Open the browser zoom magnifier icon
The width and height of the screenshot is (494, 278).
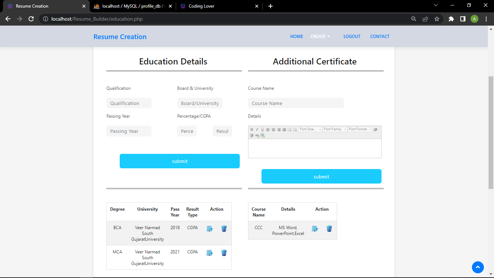[x=414, y=19]
